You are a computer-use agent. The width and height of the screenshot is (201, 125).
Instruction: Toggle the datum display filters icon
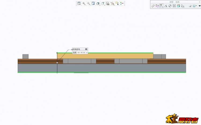tap(112, 3)
